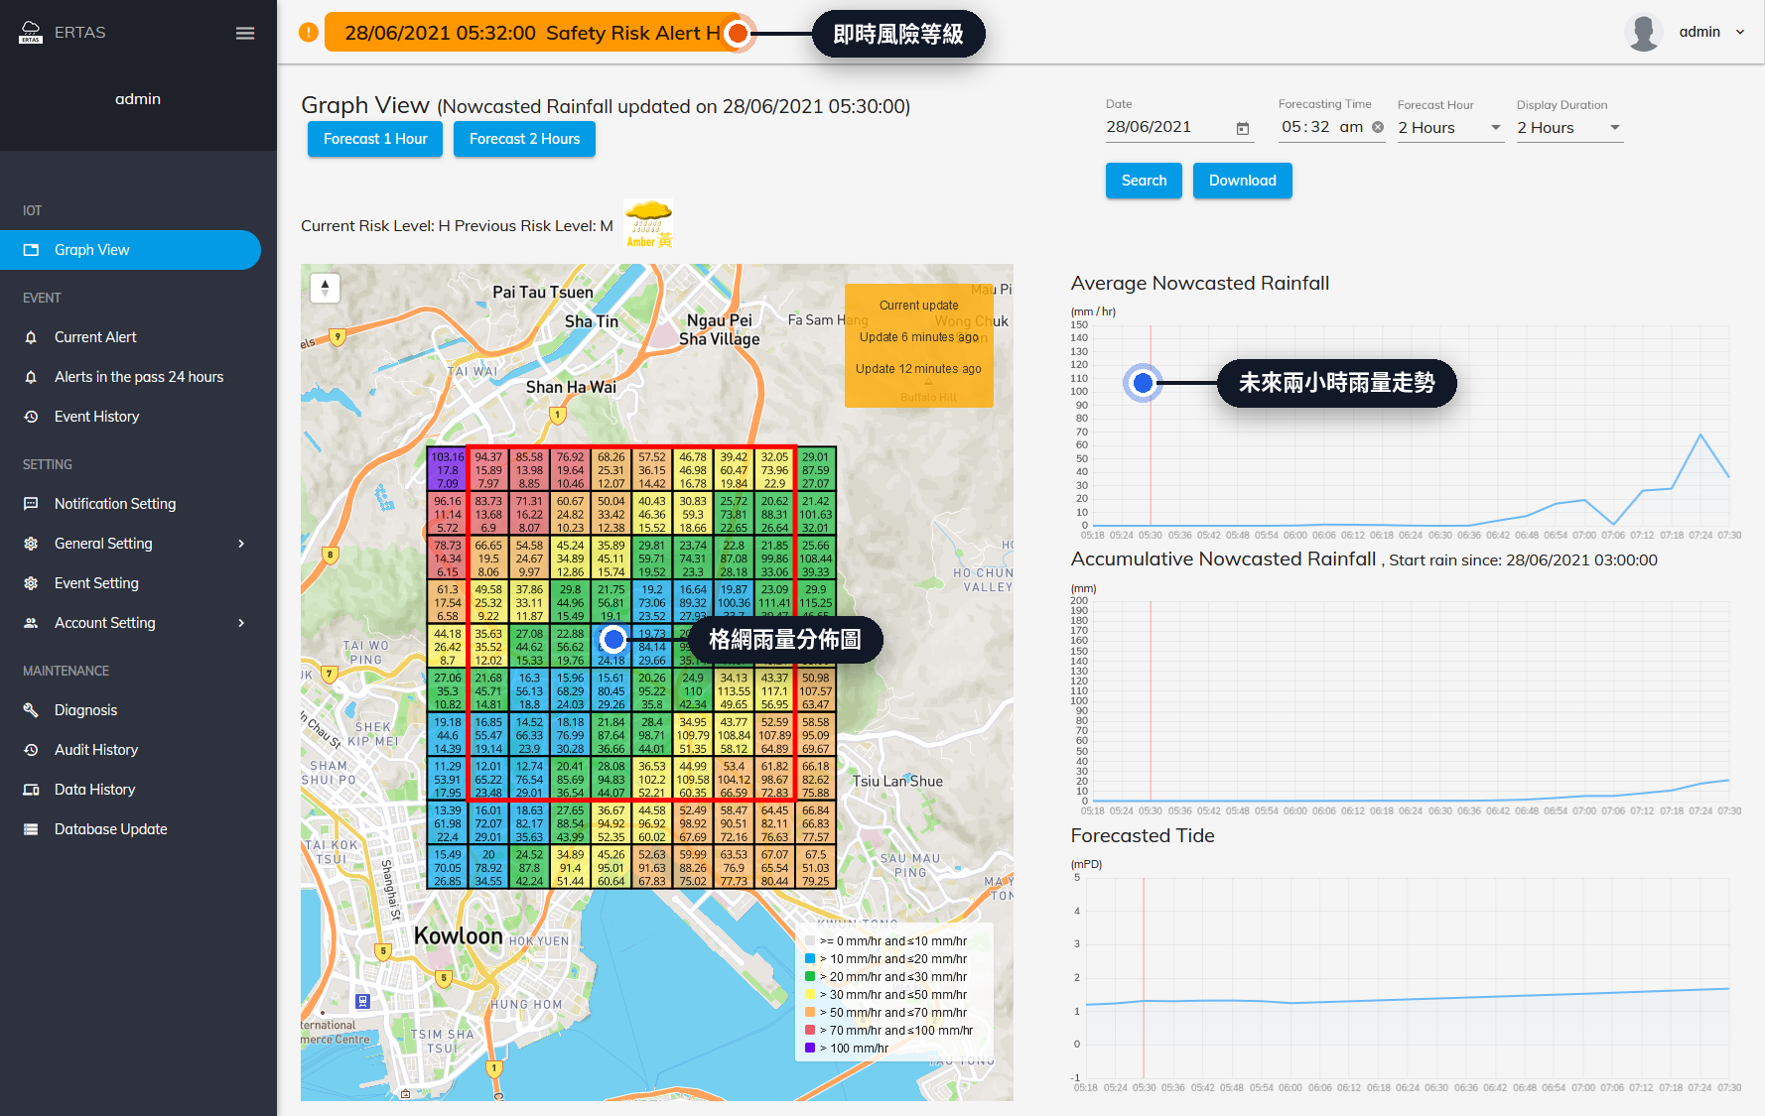Open the Forecast Hour dropdown
The image size is (1765, 1116).
click(1451, 128)
